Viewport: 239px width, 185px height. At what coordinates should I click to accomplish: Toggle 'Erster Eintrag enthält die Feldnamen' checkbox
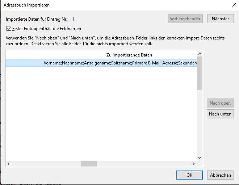9,29
